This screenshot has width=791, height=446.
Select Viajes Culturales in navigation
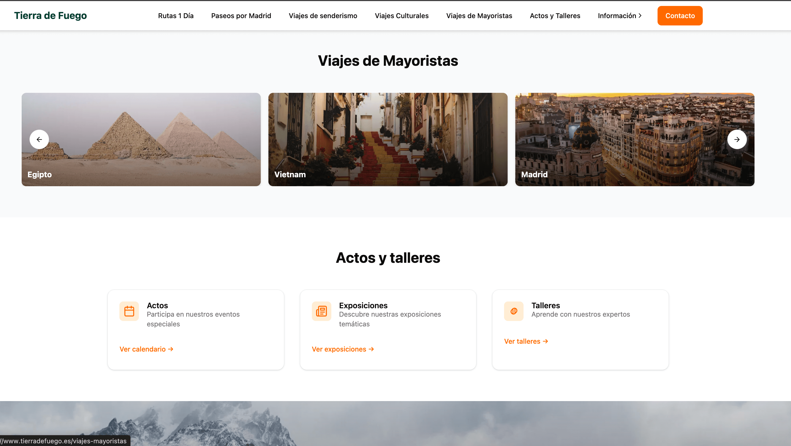401,16
